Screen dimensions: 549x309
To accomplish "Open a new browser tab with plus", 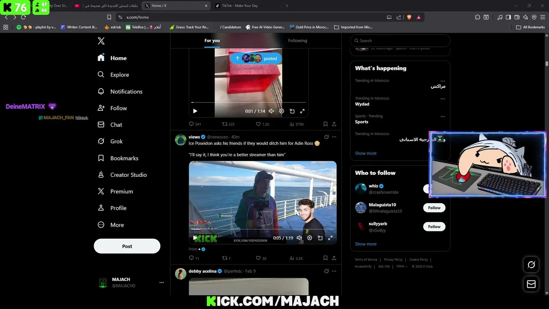I will (x=287, y=6).
